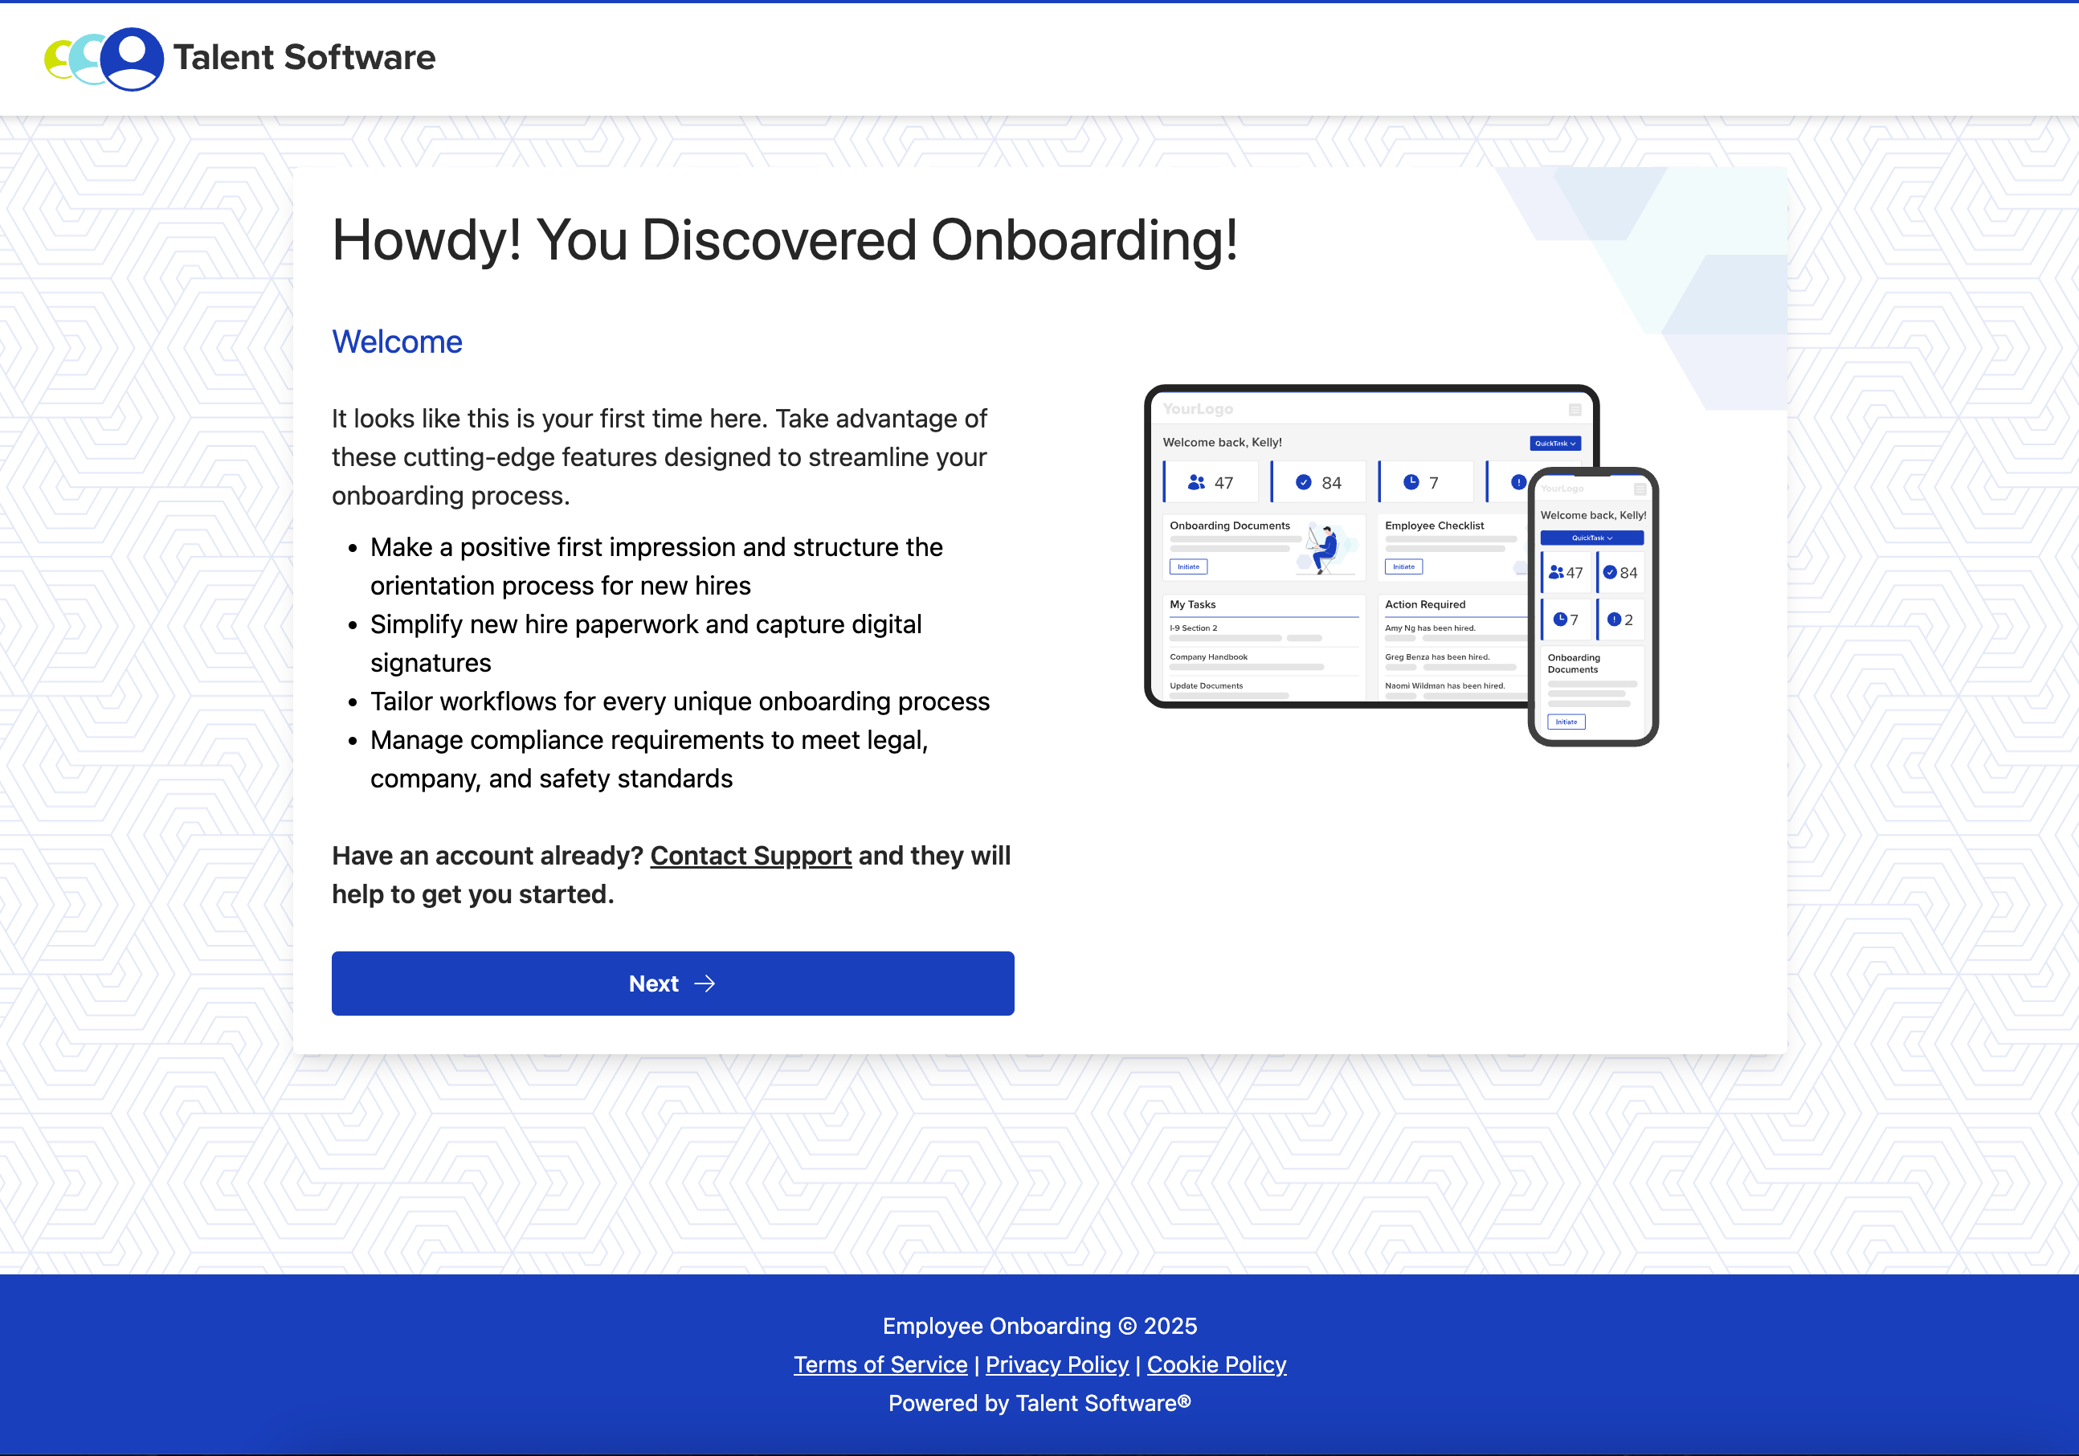Open the Contact Support link
The height and width of the screenshot is (1456, 2079).
(x=750, y=856)
